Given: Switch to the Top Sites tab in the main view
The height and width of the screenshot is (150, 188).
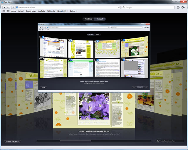Looking at the screenshot, I should tap(88, 19).
